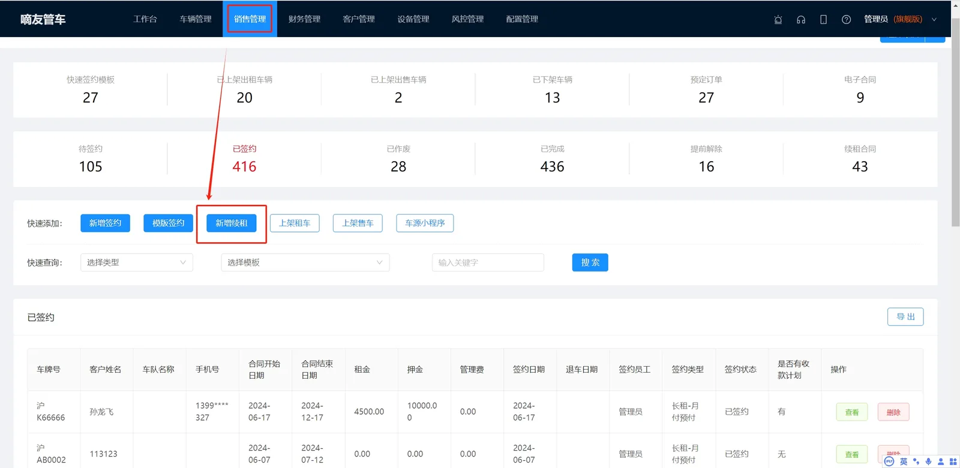The width and height of the screenshot is (960, 468).
Task: Click the 上架租车 button
Action: click(x=295, y=223)
